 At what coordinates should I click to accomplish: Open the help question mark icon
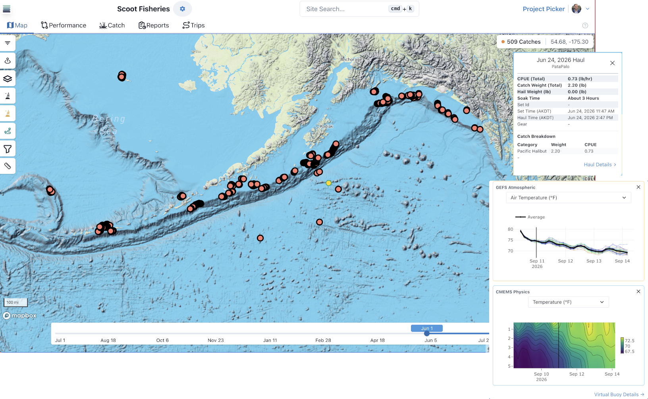point(585,25)
